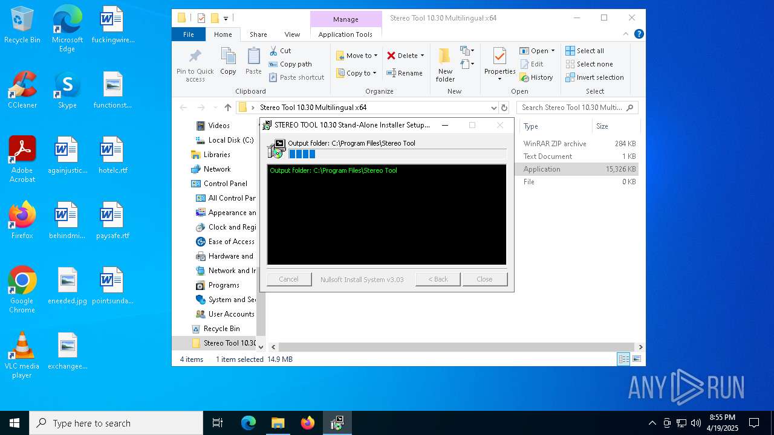The image size is (774, 435).
Task: Click the Paste icon in ribbon
Action: click(253, 57)
